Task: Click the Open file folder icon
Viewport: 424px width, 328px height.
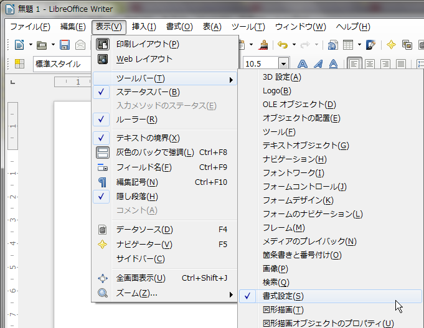Action: tap(42, 45)
